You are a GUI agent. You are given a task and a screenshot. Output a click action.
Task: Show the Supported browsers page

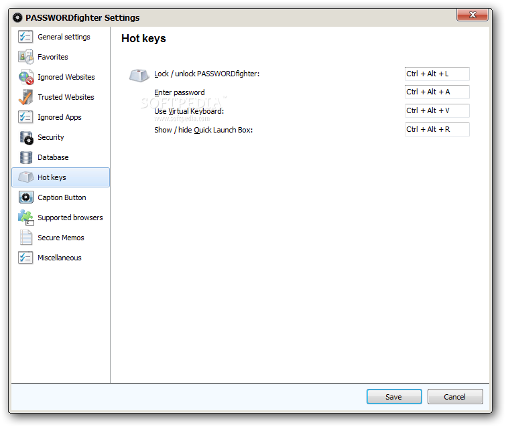coord(61,218)
